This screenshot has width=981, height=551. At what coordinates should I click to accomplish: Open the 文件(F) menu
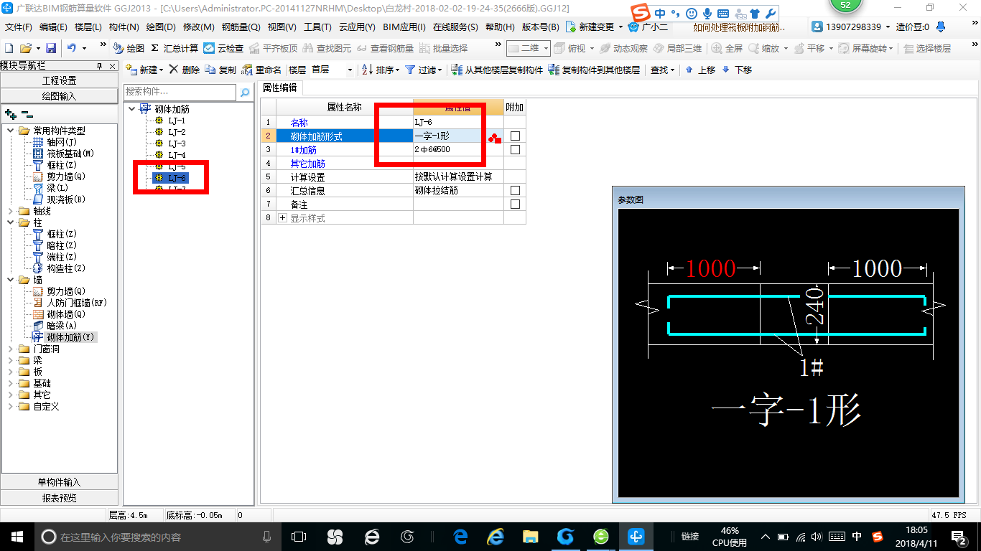[x=18, y=27]
